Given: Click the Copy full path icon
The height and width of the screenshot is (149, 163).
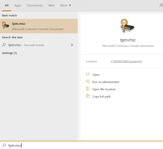Looking at the screenshot, I should point(88,96).
